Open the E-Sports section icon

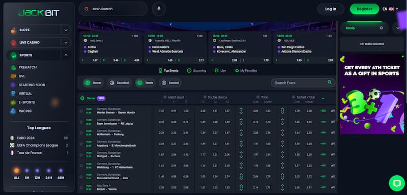pos(13,102)
